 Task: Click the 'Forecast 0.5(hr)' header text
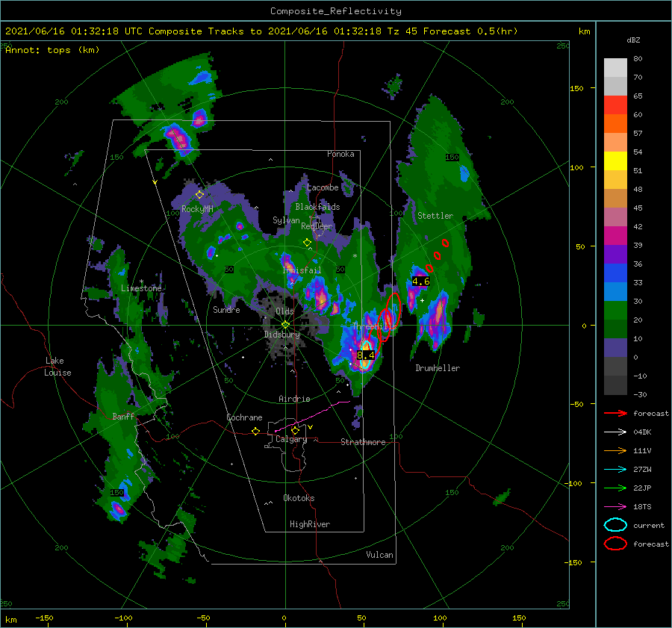470,31
